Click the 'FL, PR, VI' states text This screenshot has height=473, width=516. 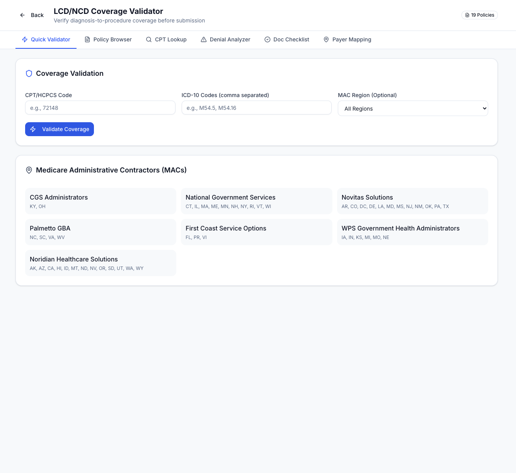pos(196,237)
